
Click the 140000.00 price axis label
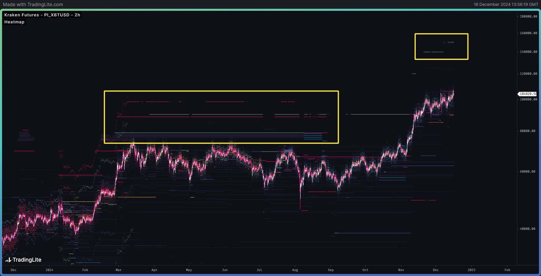point(528,52)
